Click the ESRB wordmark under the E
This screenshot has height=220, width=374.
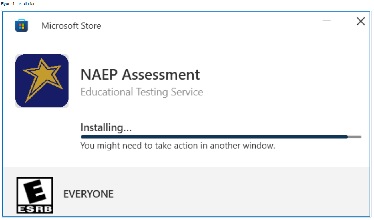(35, 209)
